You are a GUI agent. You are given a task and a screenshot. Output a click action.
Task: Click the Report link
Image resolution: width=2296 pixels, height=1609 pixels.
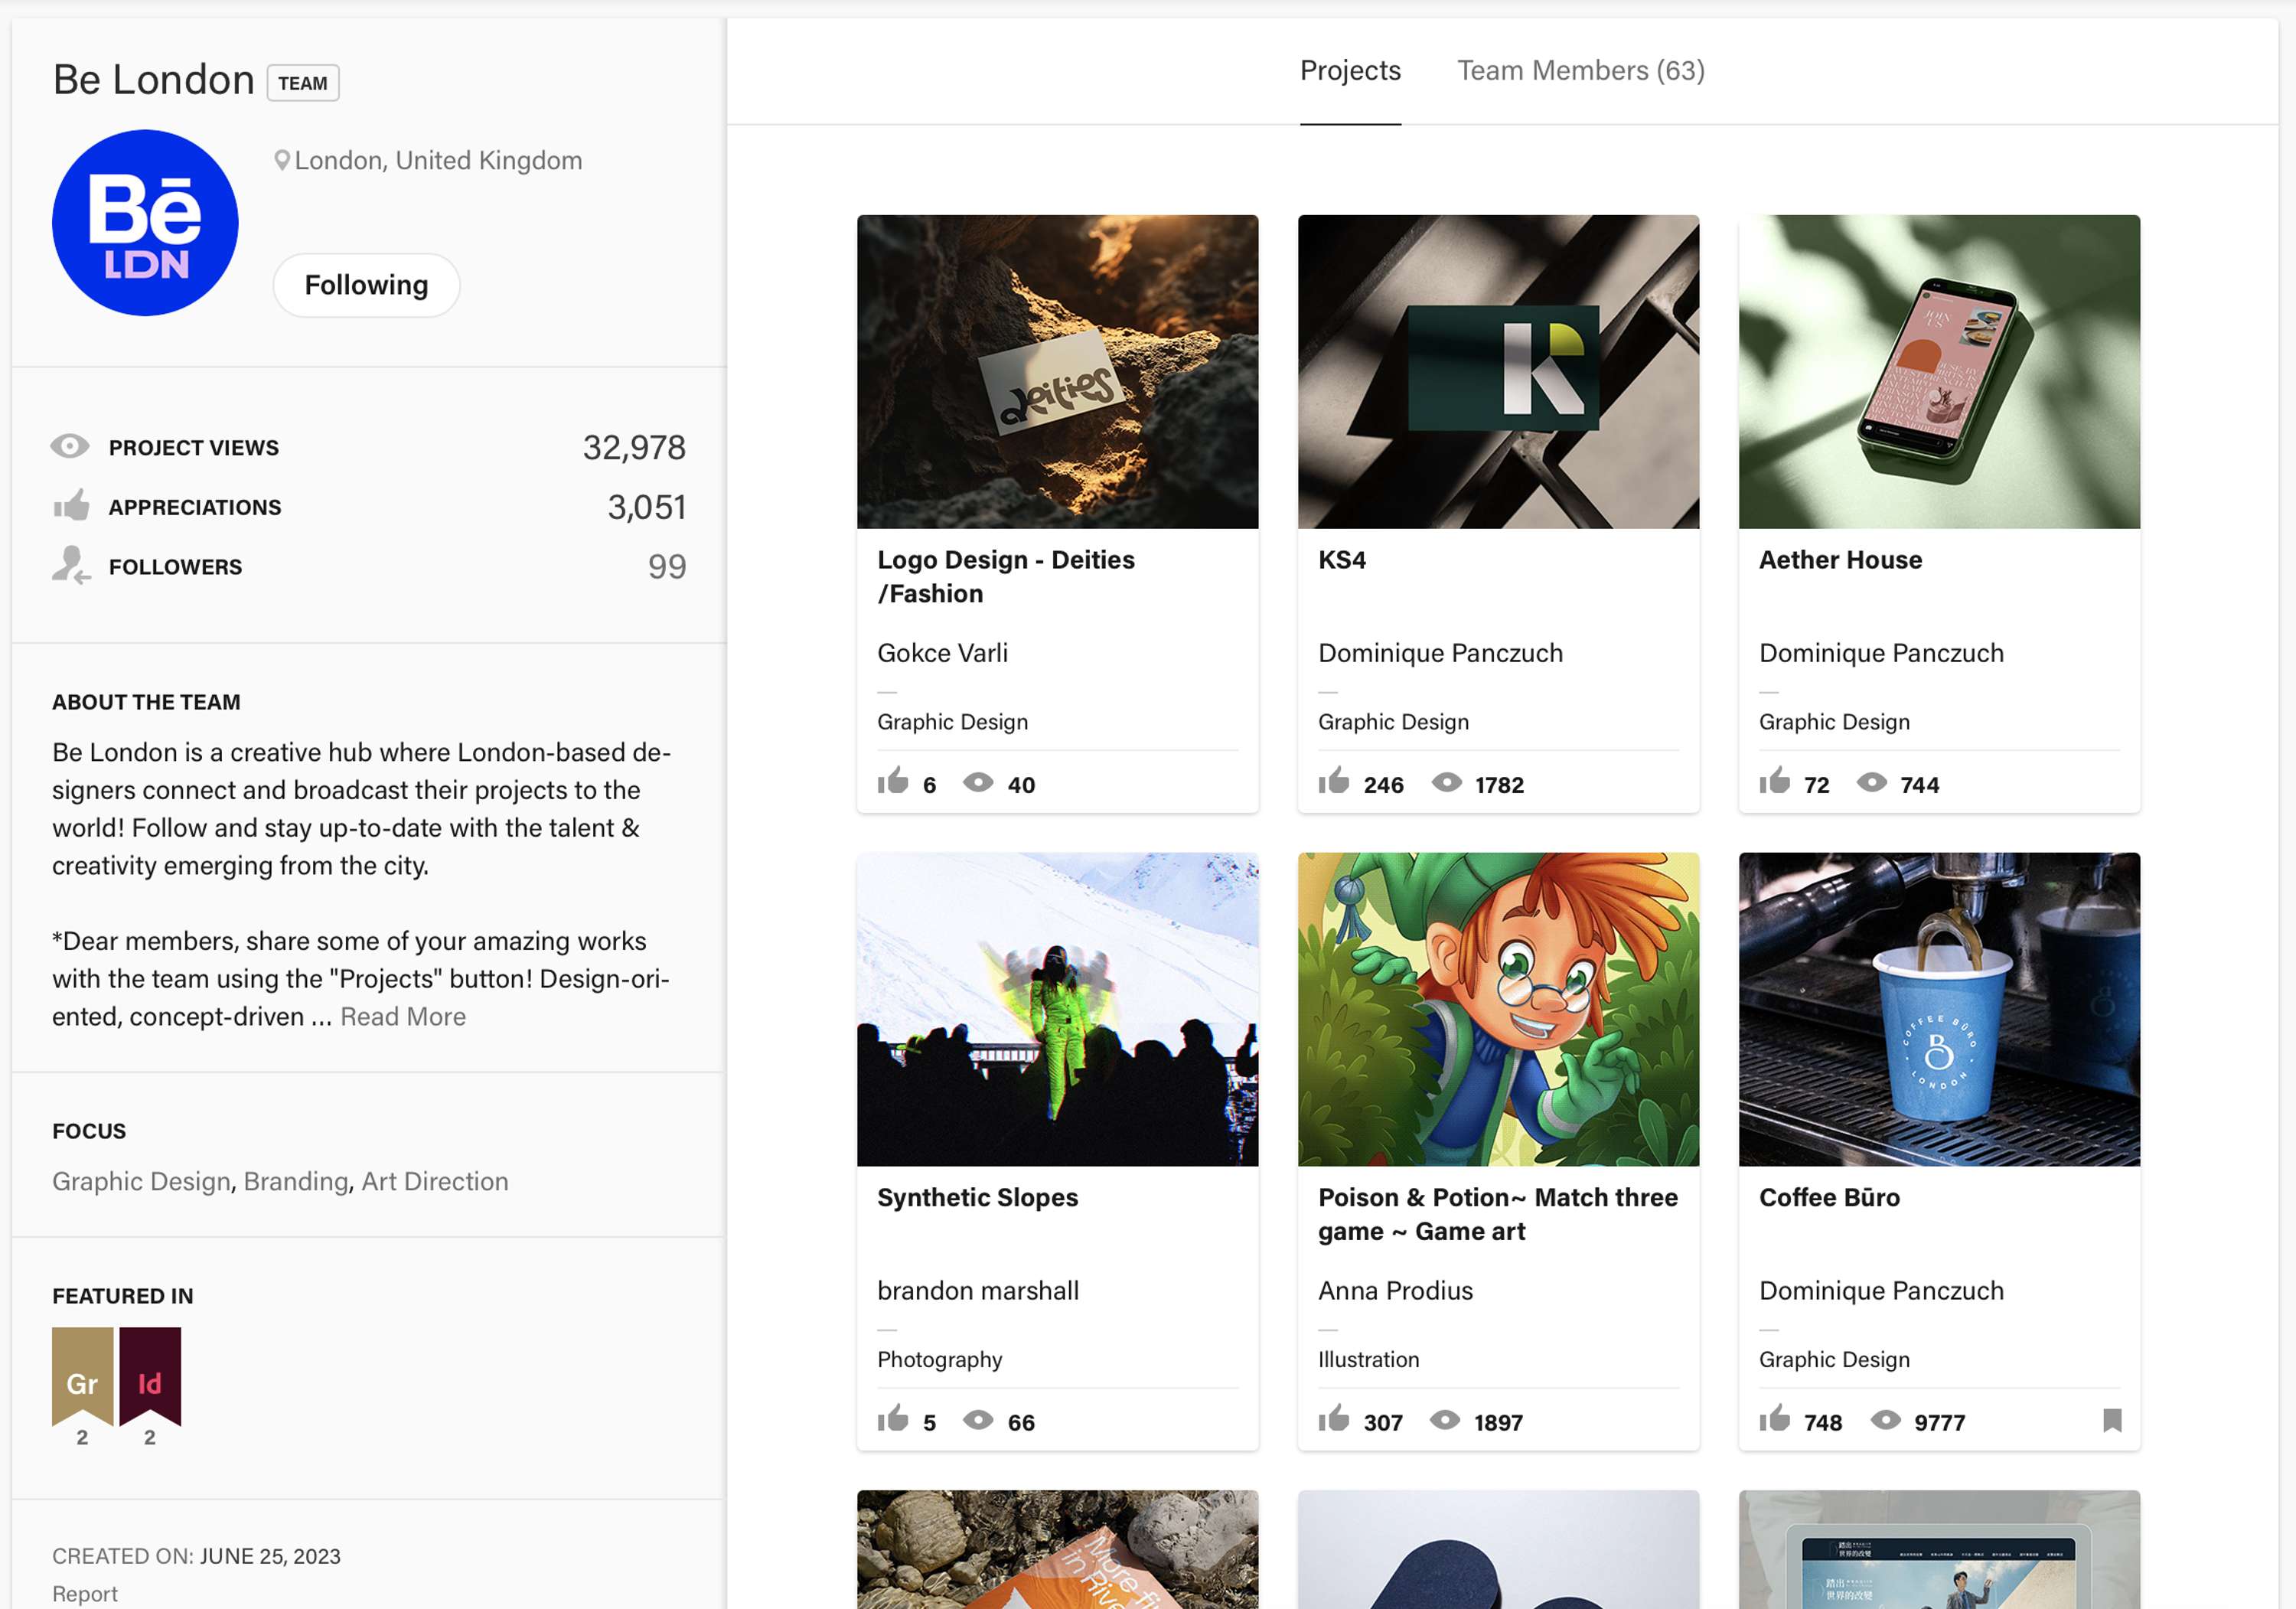[x=85, y=1594]
